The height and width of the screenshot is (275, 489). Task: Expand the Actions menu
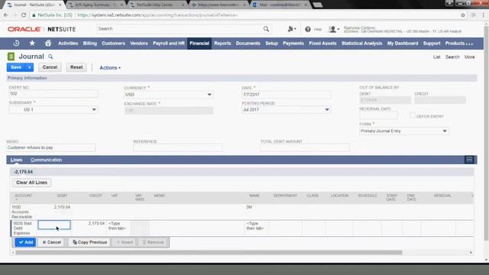[110, 68]
